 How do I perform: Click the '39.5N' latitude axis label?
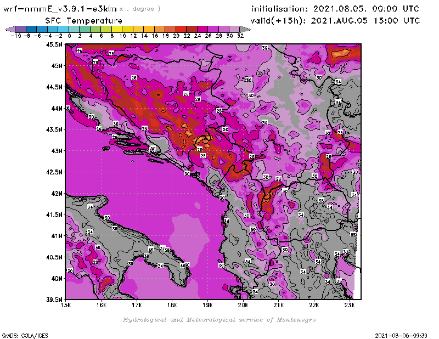[54, 300]
